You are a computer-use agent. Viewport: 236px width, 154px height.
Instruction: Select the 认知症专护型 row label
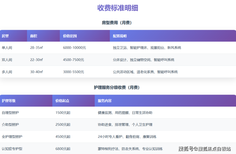coord(12,149)
